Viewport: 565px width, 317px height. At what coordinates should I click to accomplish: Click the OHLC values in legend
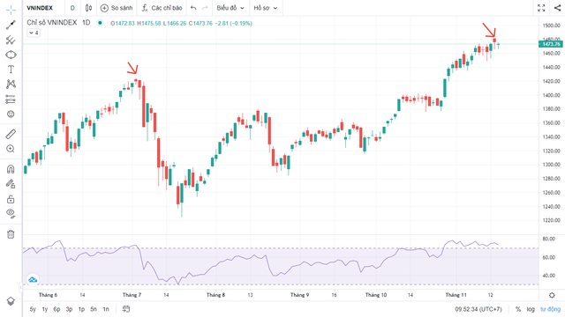click(x=181, y=24)
